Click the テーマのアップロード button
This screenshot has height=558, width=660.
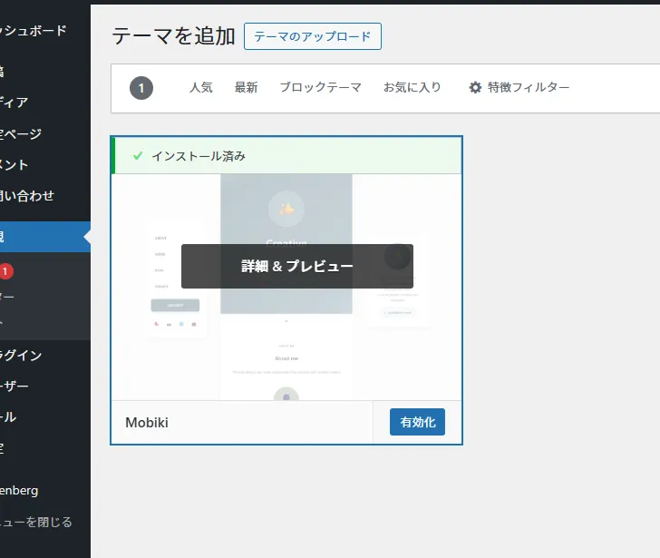point(313,36)
